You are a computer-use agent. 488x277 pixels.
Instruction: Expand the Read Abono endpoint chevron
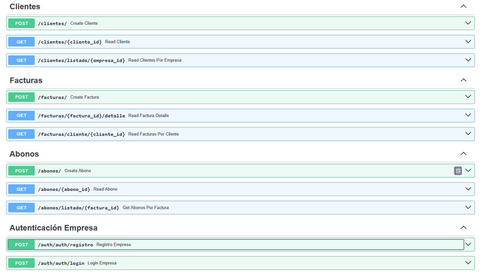click(468, 189)
